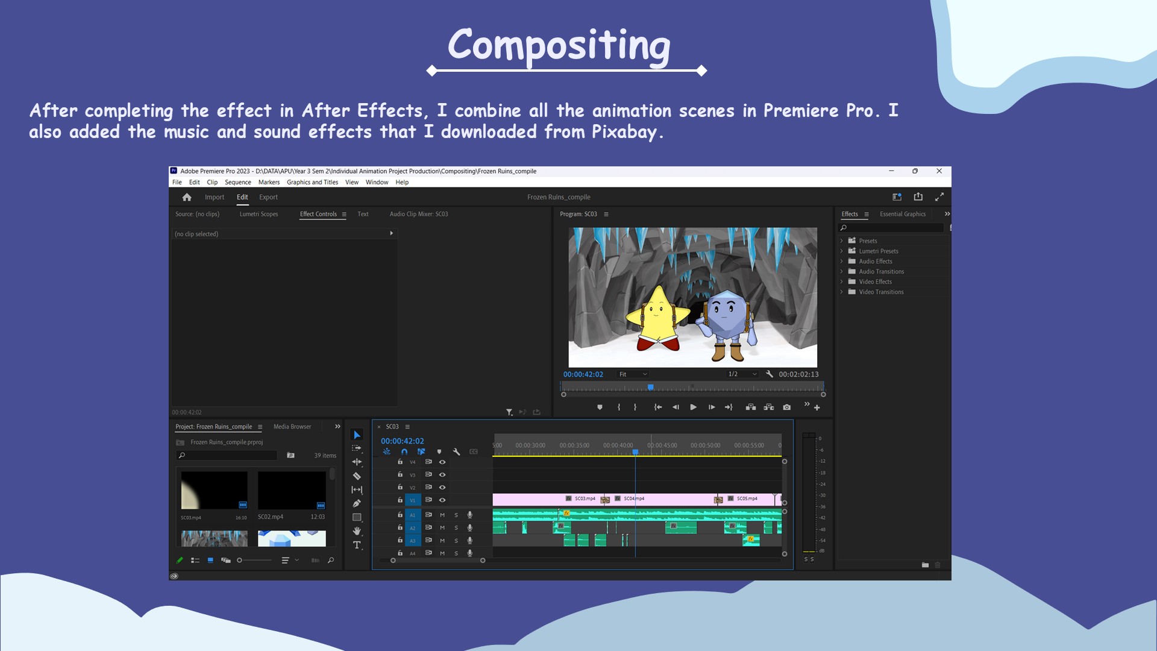Click New Bin icon in Effects panel
This screenshot has height=651, width=1157.
coord(925,565)
